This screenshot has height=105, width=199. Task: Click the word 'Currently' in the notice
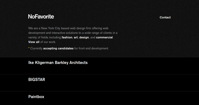[36, 48]
